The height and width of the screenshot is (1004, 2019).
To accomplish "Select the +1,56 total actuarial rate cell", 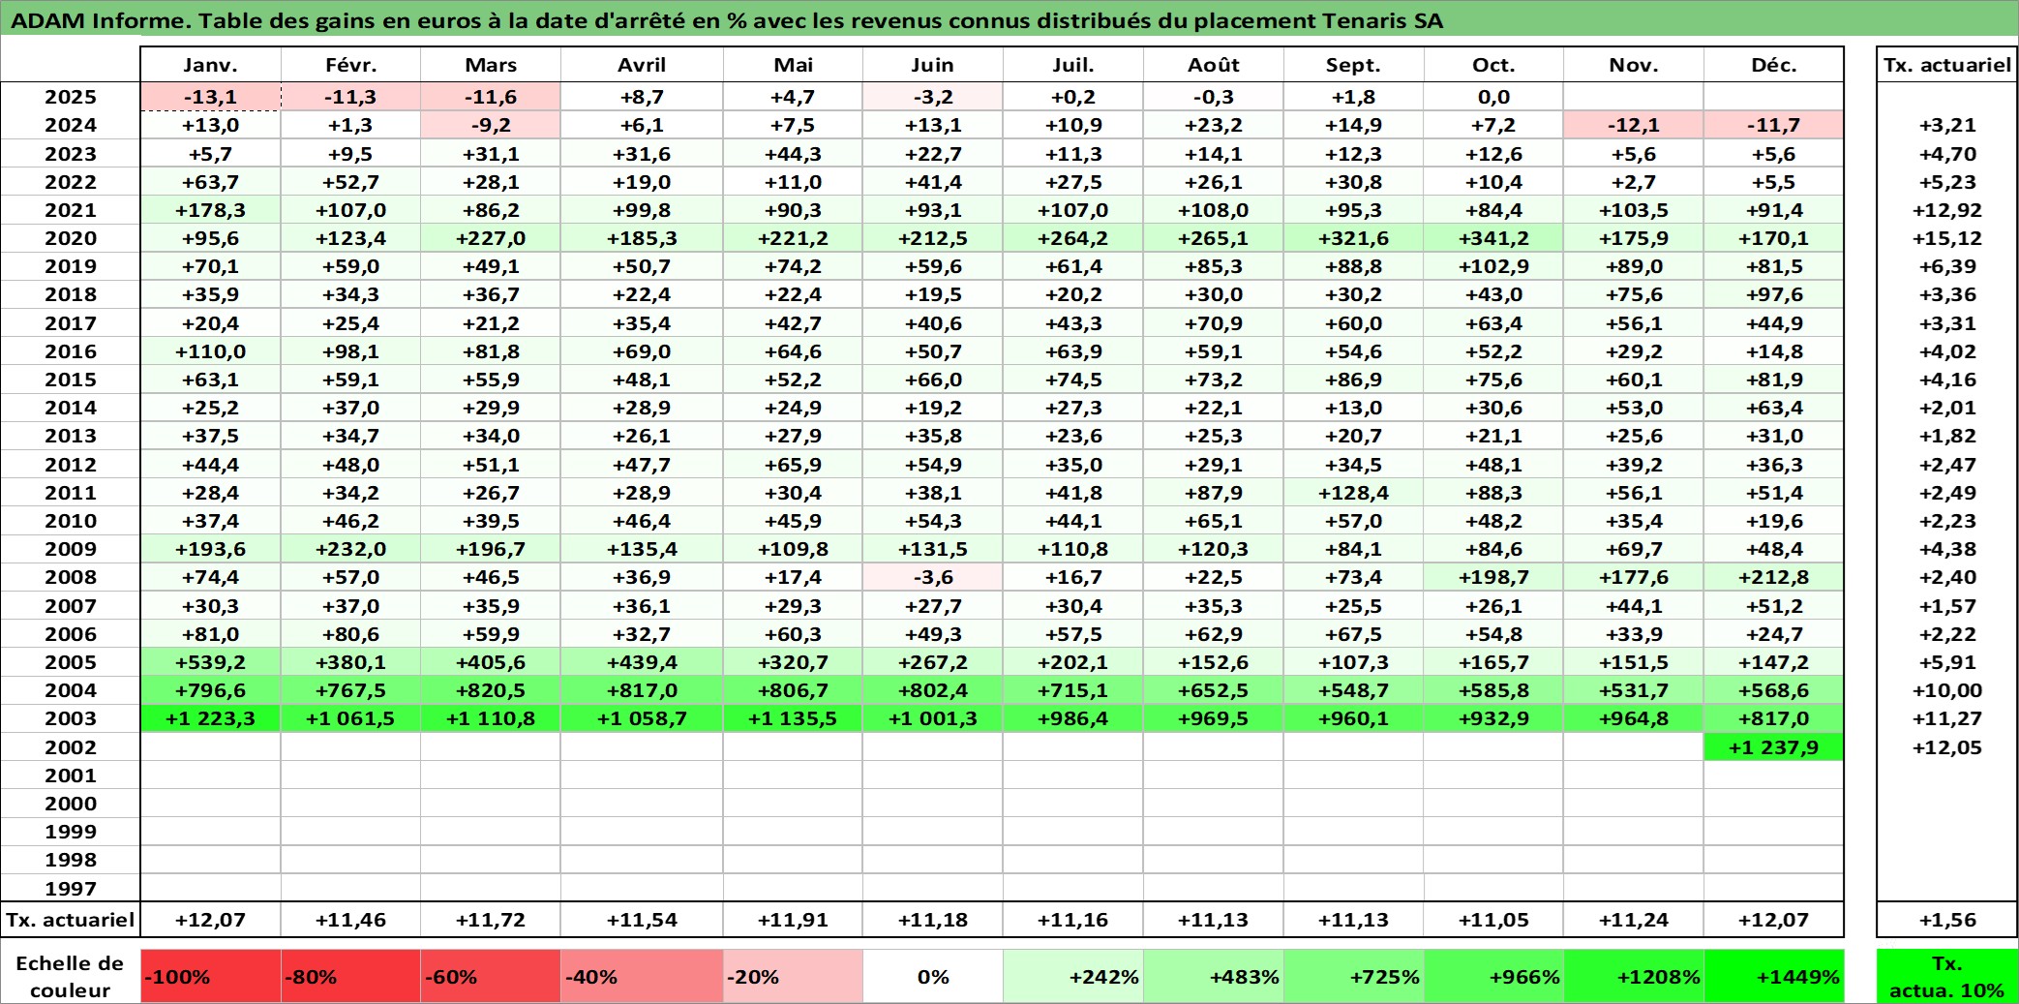I will (1947, 920).
